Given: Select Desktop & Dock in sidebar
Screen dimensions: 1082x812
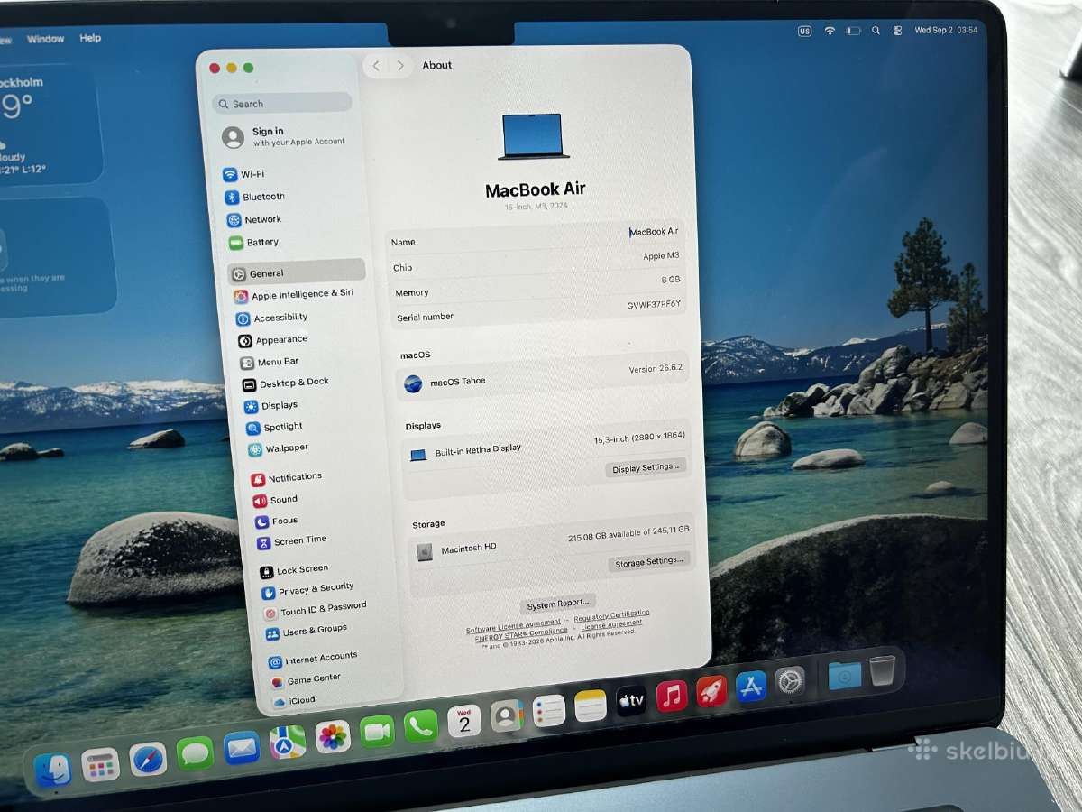Looking at the screenshot, I should [x=286, y=383].
